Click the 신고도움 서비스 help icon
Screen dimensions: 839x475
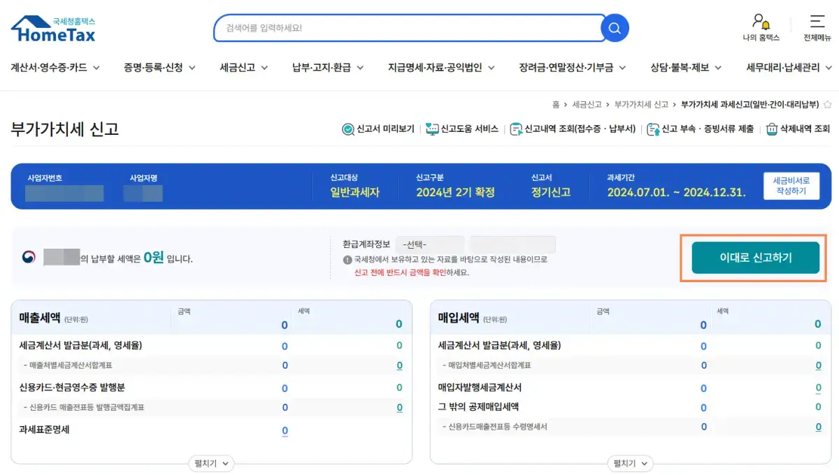point(433,129)
